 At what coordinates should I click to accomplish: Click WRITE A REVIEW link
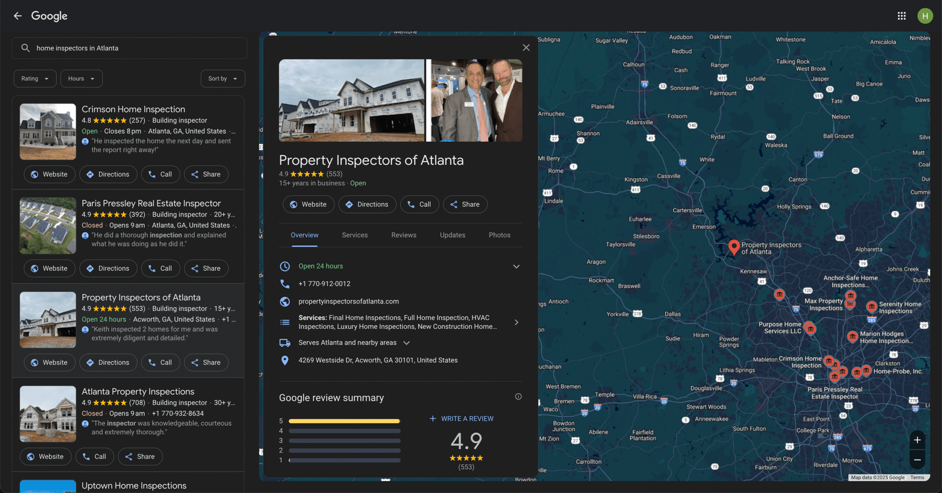coord(462,419)
